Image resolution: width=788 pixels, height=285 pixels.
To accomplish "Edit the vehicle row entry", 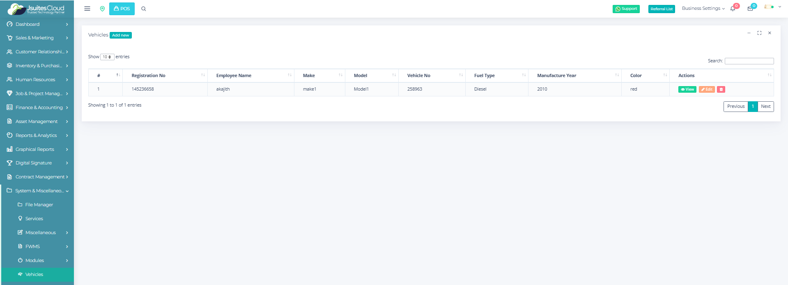I will tap(707, 89).
